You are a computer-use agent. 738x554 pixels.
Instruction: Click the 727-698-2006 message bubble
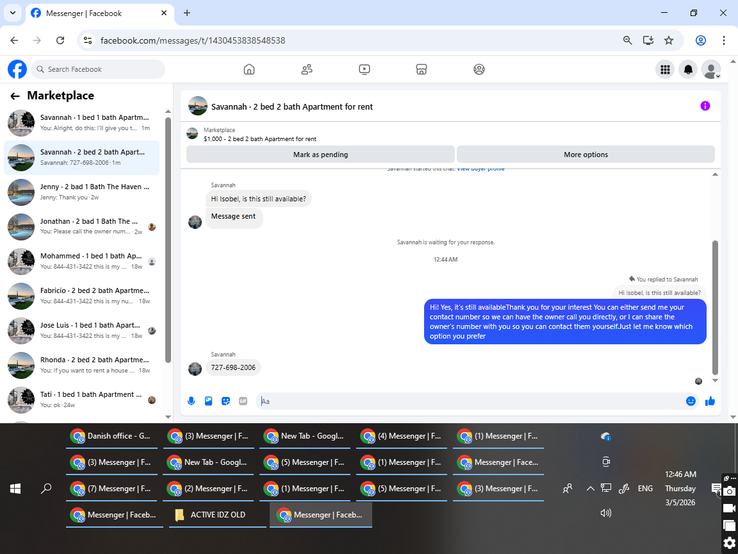[233, 367]
